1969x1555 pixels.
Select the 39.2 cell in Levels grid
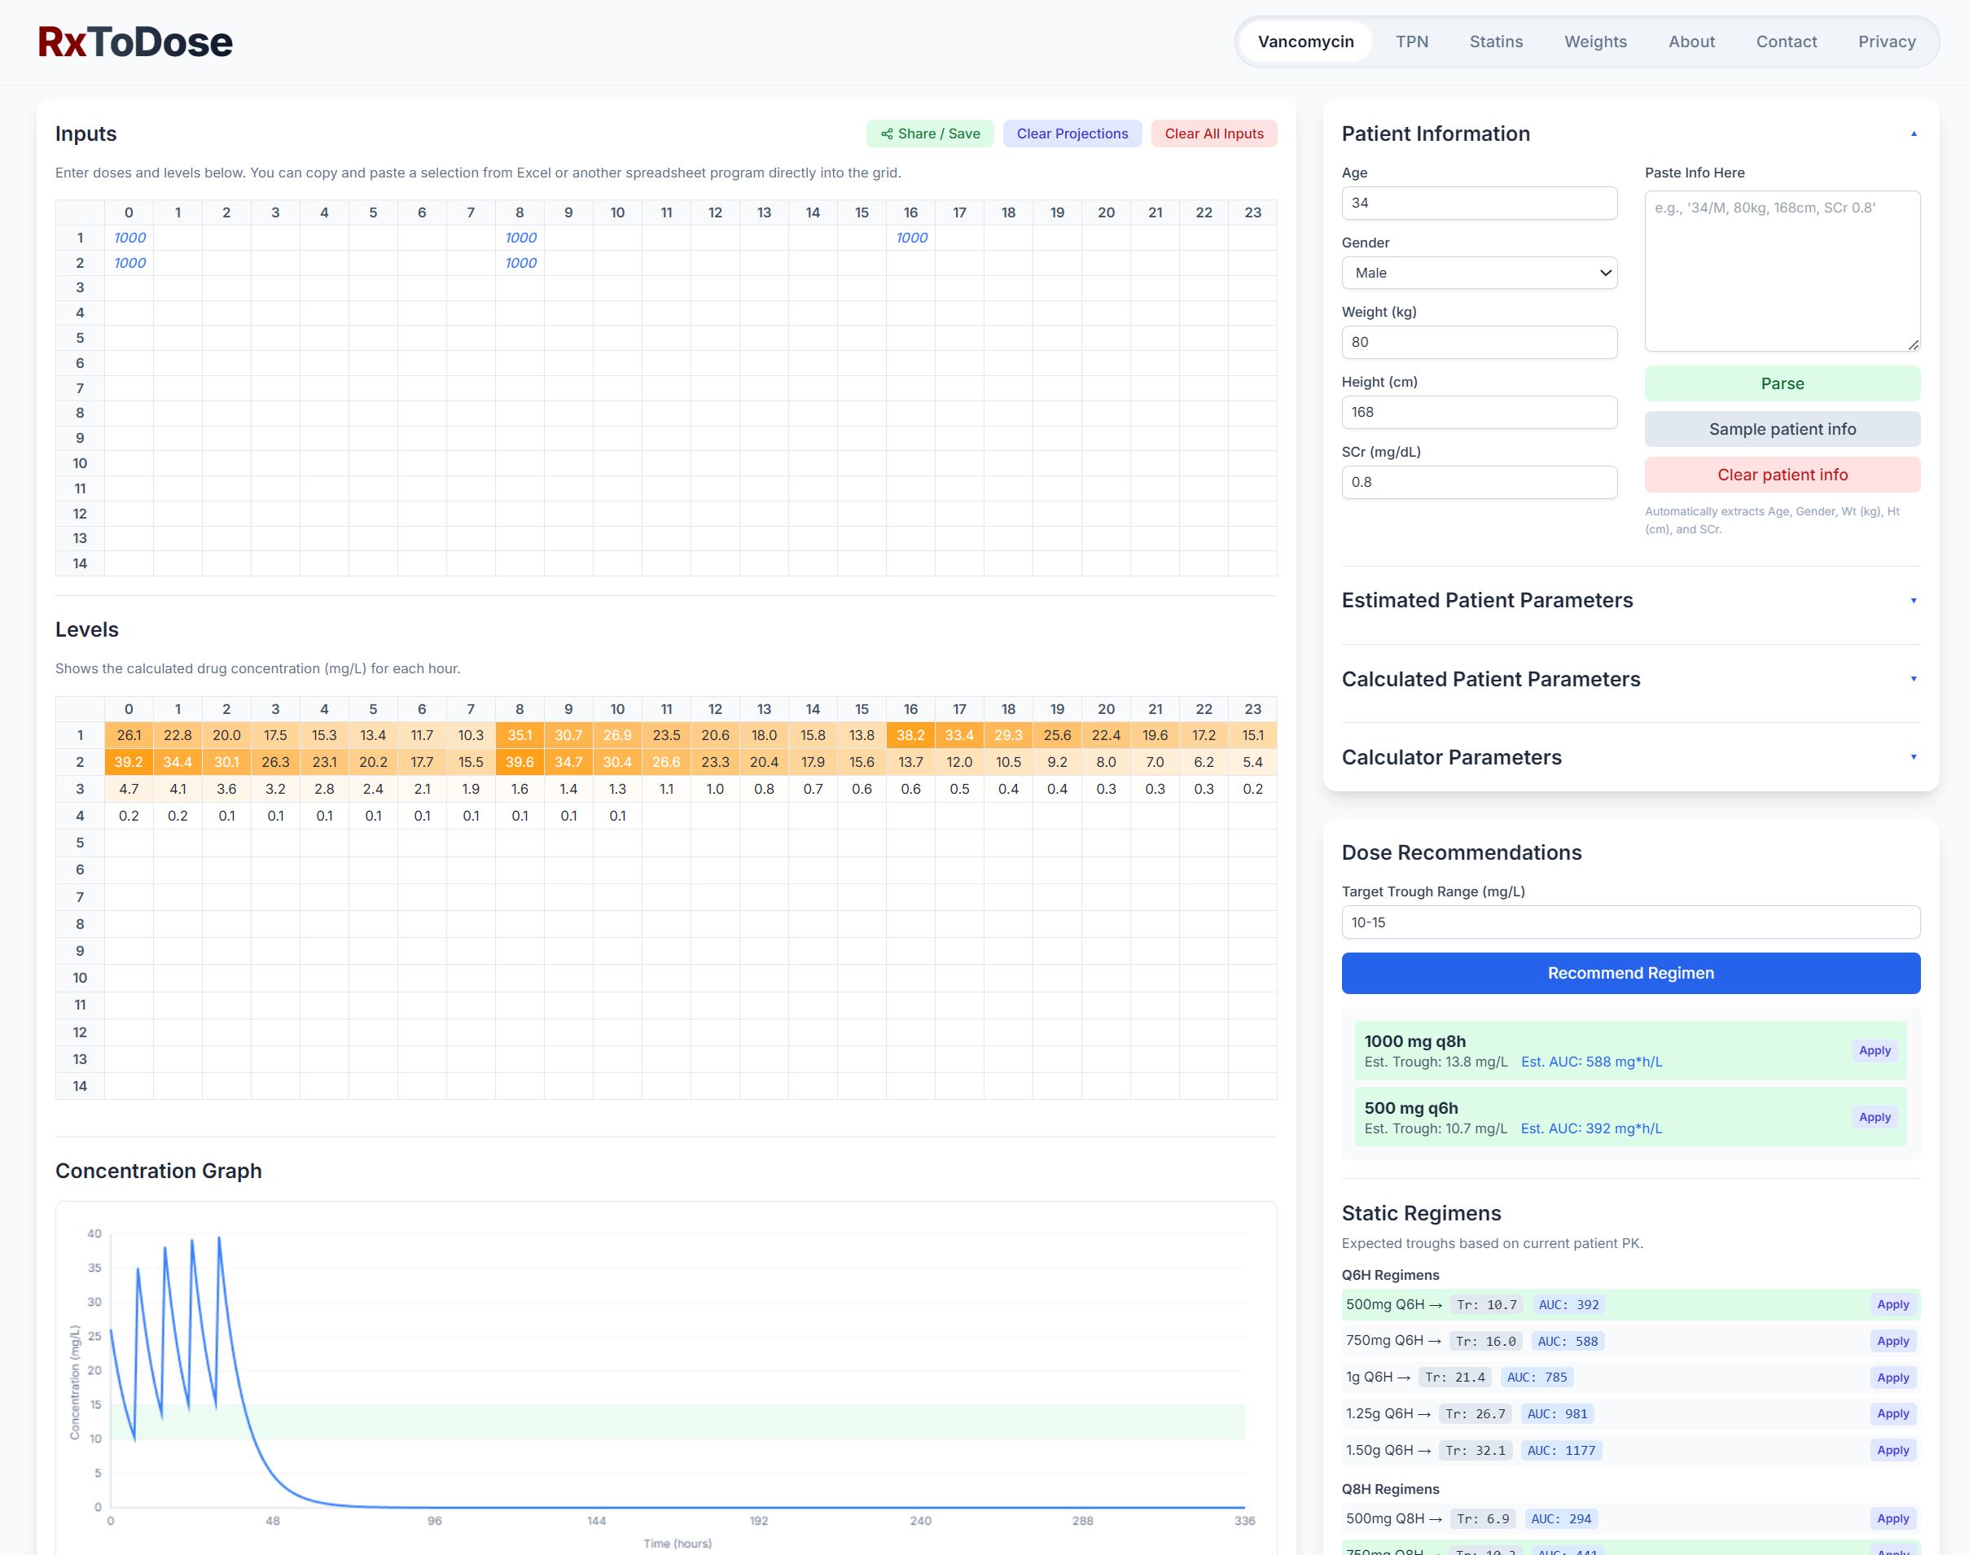pos(129,762)
